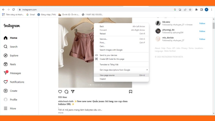
Task: Open Search in Instagram sidebar
Action: [10, 47]
